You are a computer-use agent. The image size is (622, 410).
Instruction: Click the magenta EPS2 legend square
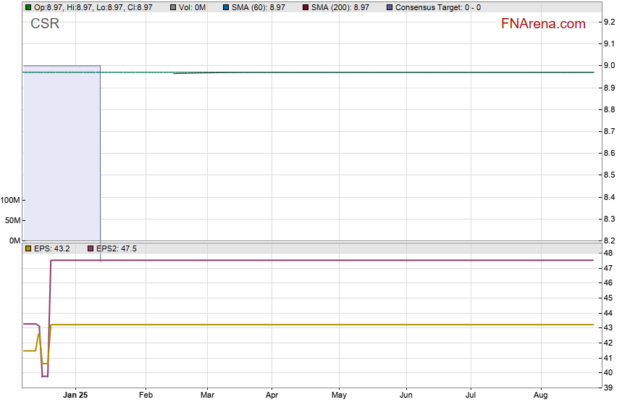91,248
